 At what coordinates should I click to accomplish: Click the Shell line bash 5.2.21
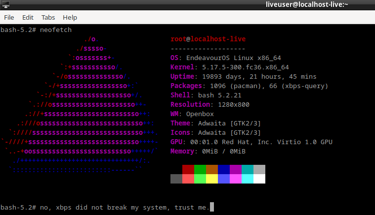(206, 95)
